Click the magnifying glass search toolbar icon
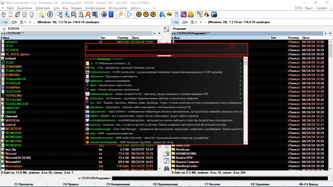This screenshot has height=187, width=333. click(x=88, y=14)
